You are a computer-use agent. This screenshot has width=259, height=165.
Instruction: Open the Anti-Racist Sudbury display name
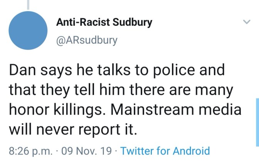coord(104,22)
